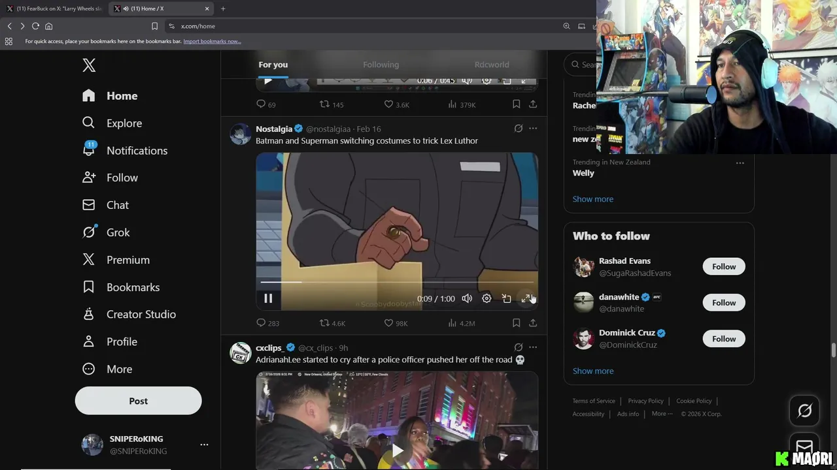Viewport: 837px width, 470px height.
Task: Open Creator Studio in the sidebar
Action: 129,314
